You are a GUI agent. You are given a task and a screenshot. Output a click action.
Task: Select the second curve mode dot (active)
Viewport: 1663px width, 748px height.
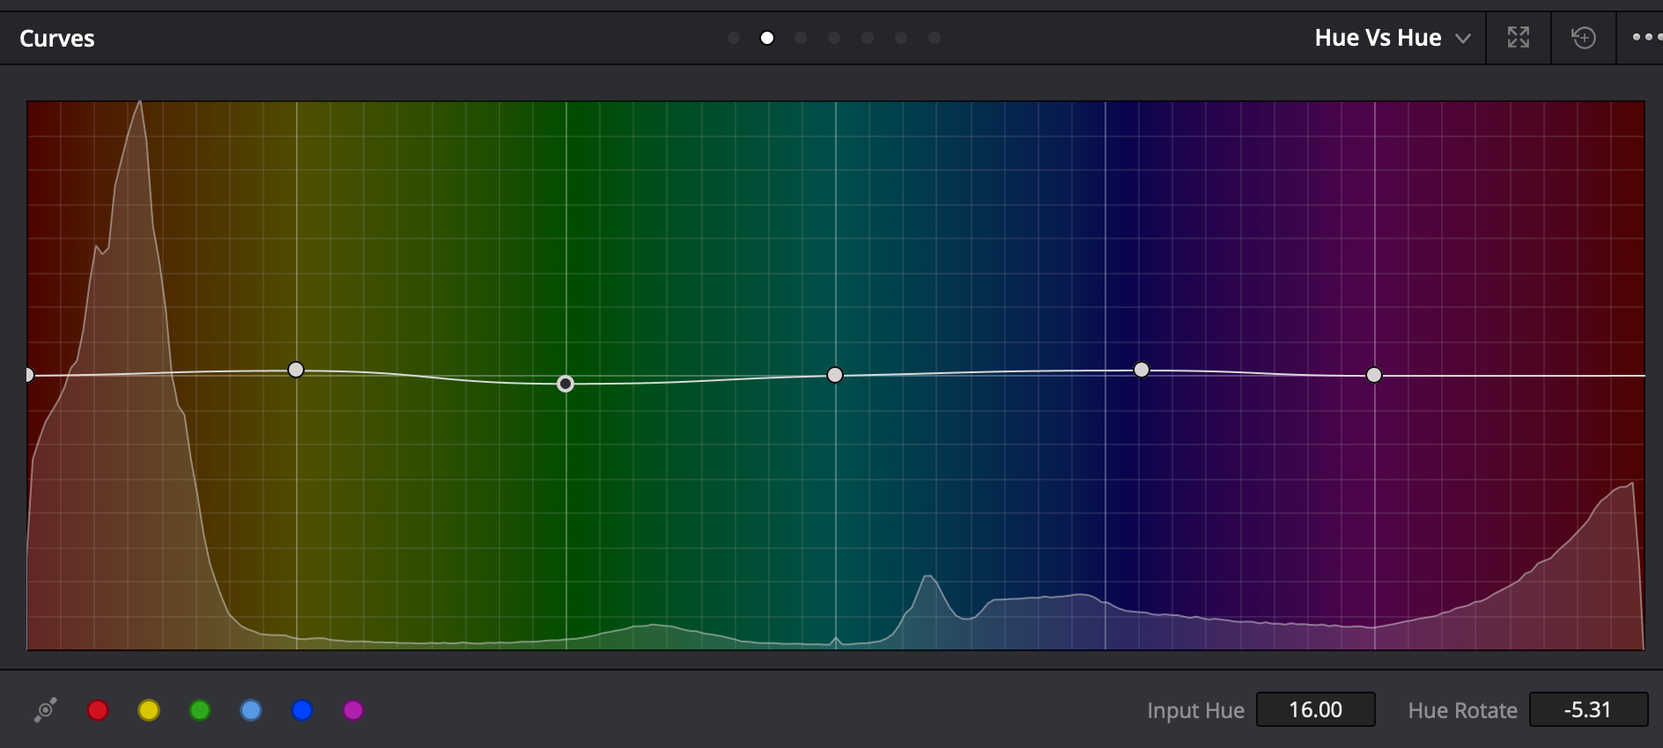[x=767, y=38]
